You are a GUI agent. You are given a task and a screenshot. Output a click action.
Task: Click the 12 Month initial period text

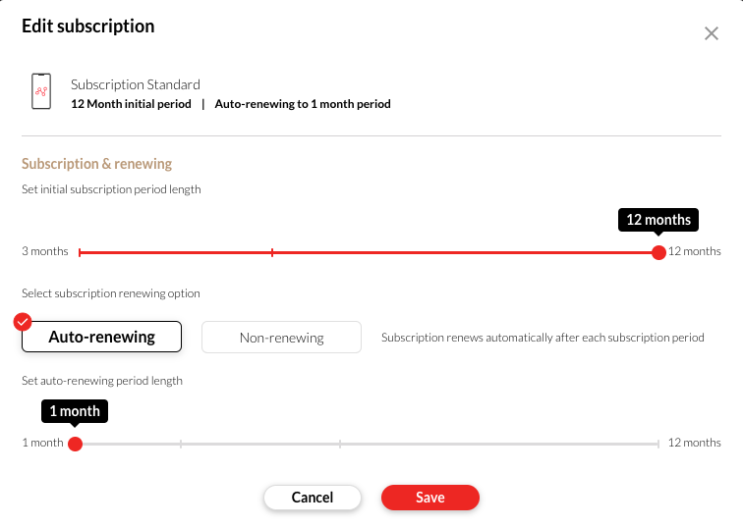coord(132,104)
